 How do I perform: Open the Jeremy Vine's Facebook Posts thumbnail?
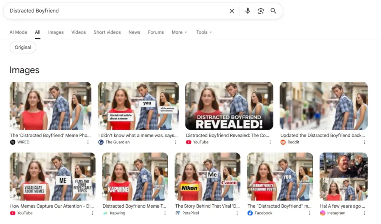point(280,176)
